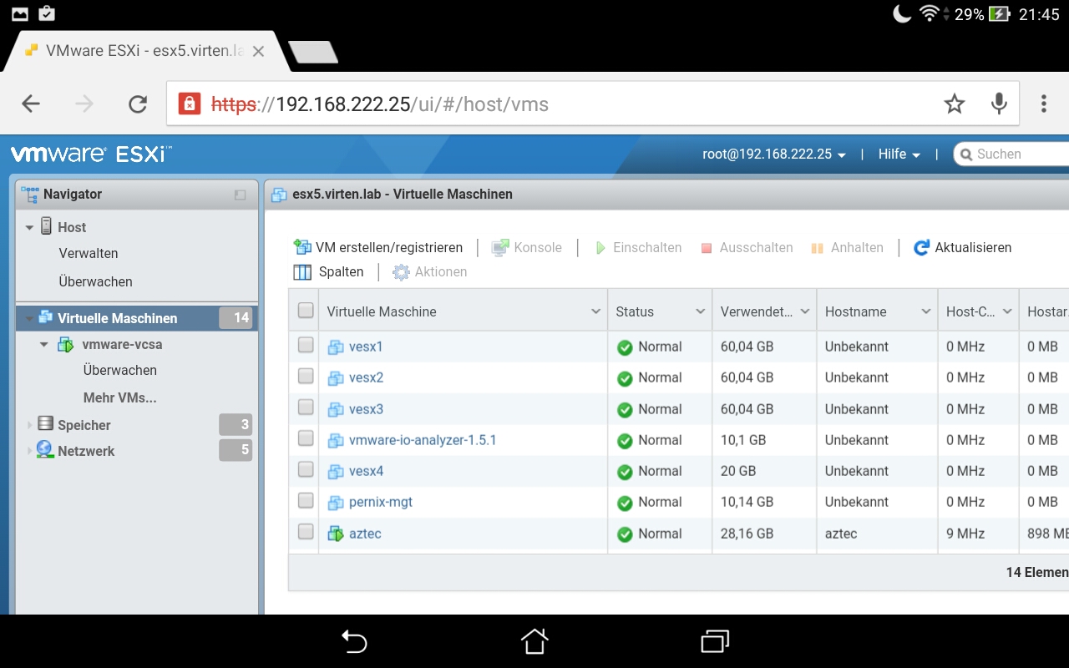The height and width of the screenshot is (668, 1069).
Task: Check the pernix-mgt row checkbox
Action: 306,500
